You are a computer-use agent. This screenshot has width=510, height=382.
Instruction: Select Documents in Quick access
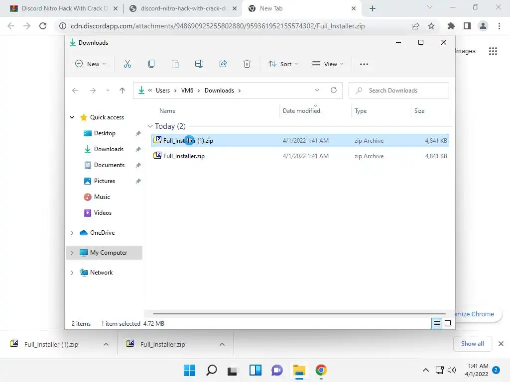109,165
